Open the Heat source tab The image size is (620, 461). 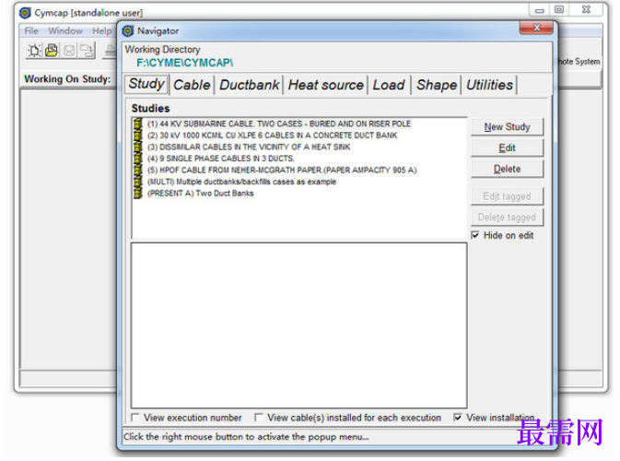(x=325, y=85)
